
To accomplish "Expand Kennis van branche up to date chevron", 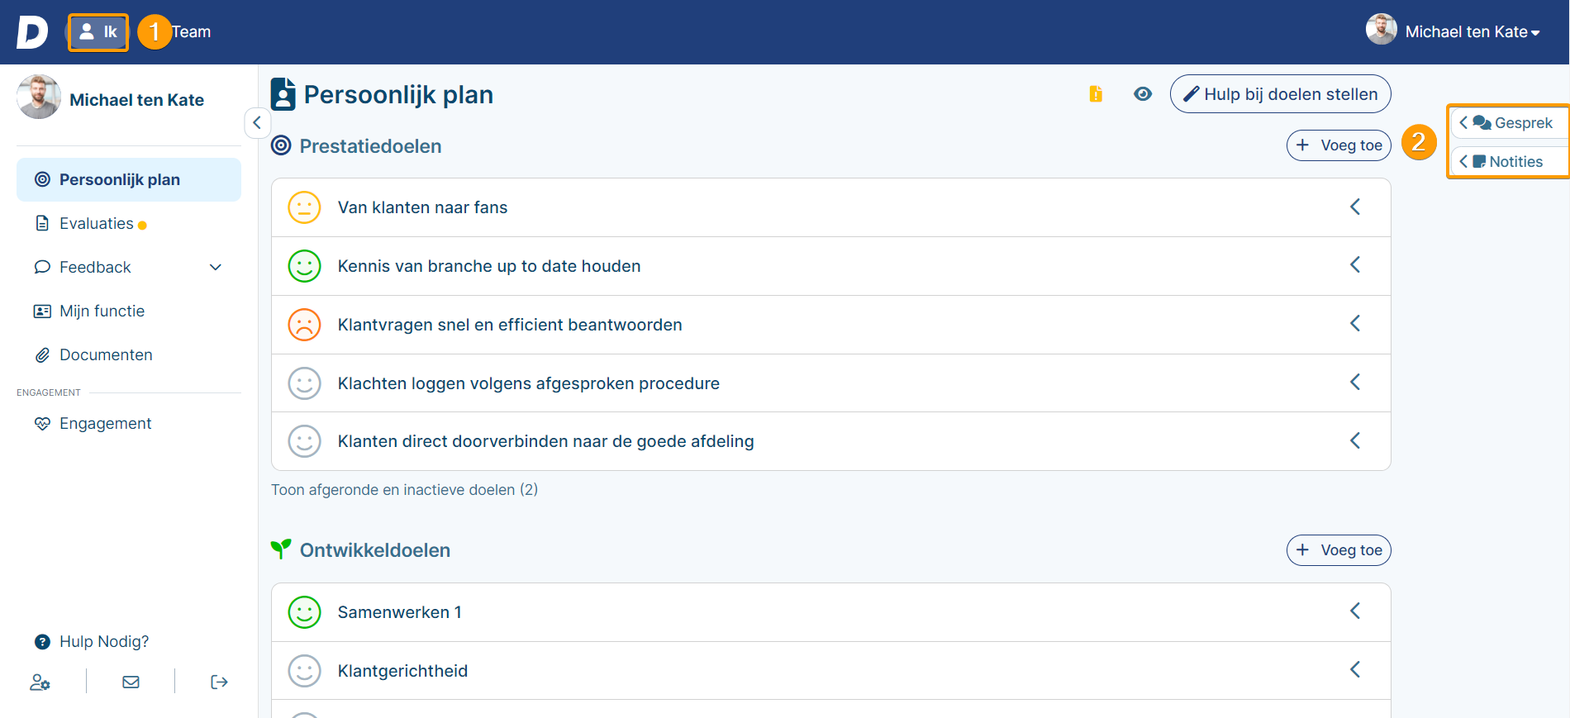I will point(1355,264).
